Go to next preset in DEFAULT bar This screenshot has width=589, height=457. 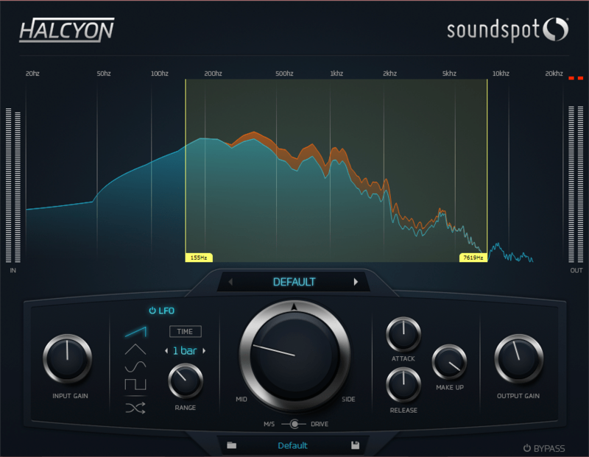(x=356, y=282)
